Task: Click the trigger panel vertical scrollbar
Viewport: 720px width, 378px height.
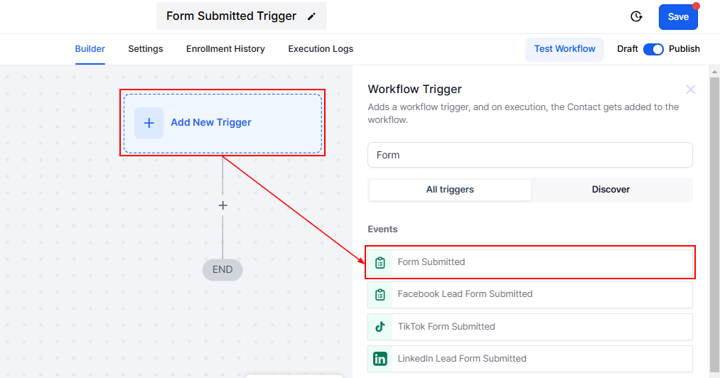Action: 714,213
